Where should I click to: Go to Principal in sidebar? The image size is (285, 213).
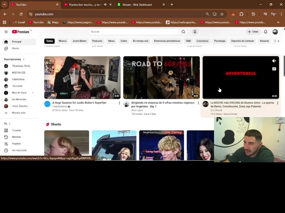(19, 42)
